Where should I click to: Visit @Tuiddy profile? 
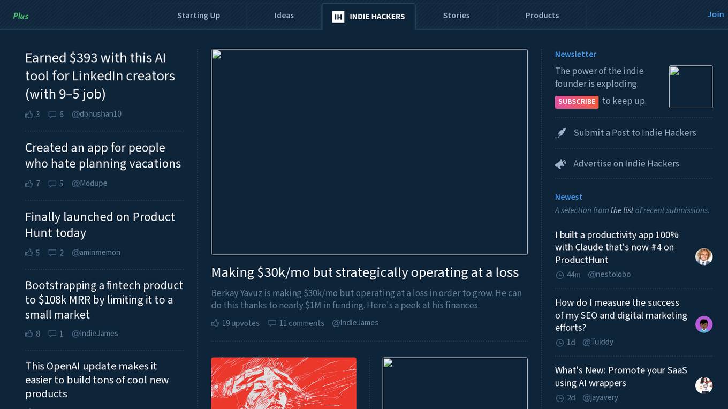click(598, 342)
